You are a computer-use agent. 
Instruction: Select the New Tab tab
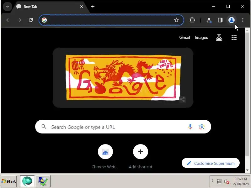[x=50, y=7]
